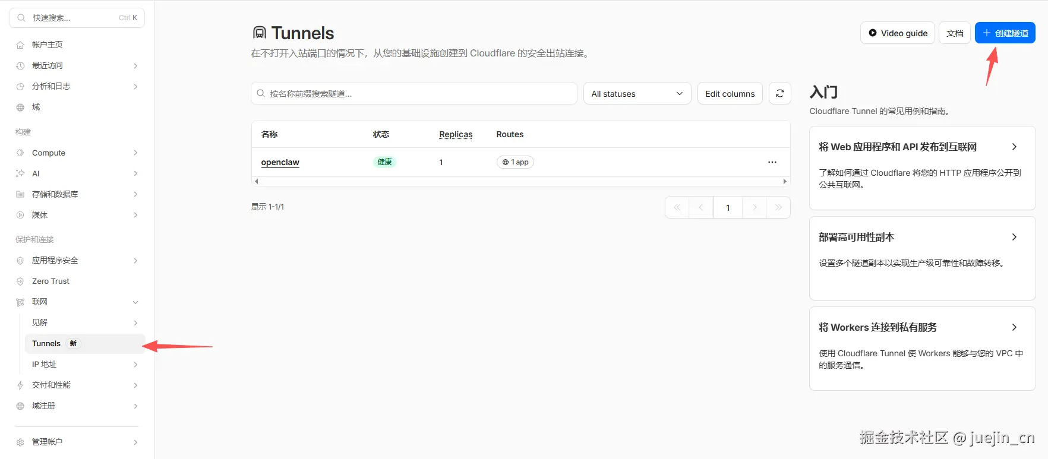This screenshot has width=1048, height=459.
Task: Click the Replicas column header
Action: point(456,134)
